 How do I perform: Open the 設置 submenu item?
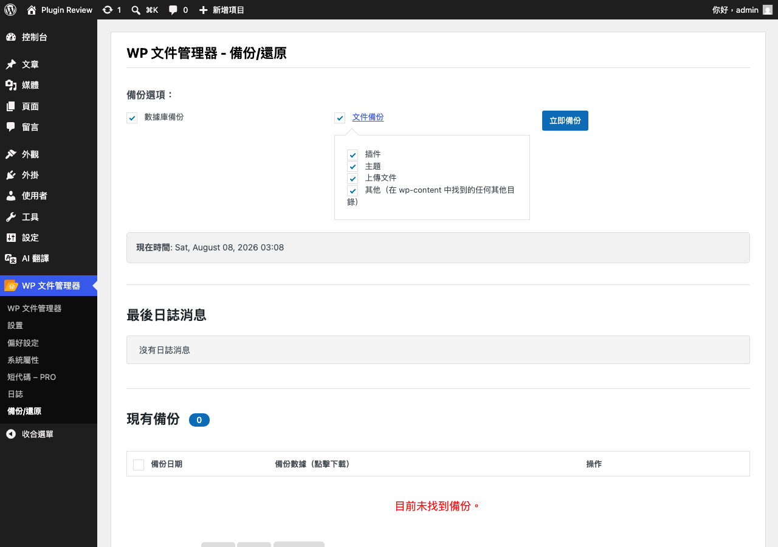(x=49, y=326)
